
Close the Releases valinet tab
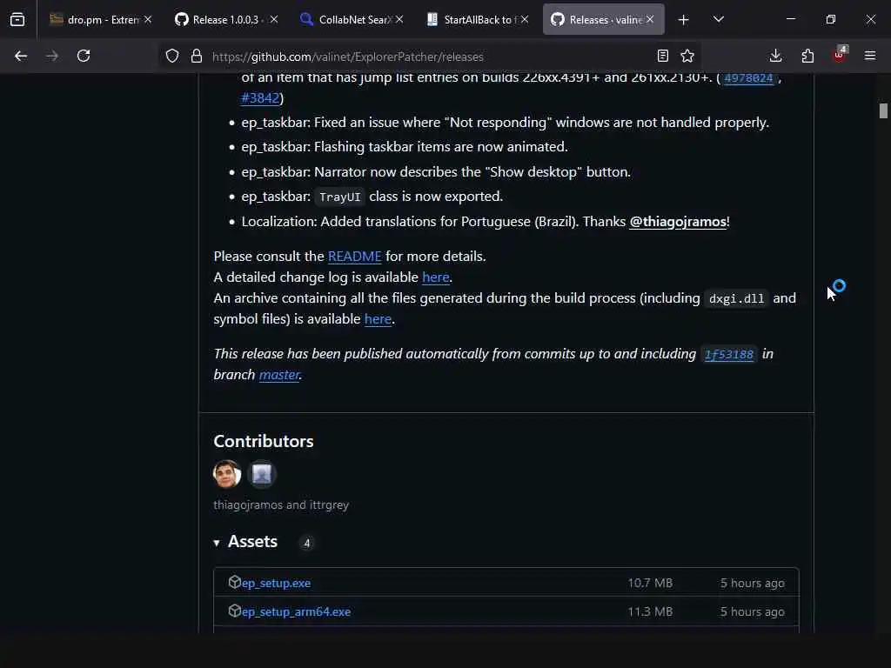[650, 19]
